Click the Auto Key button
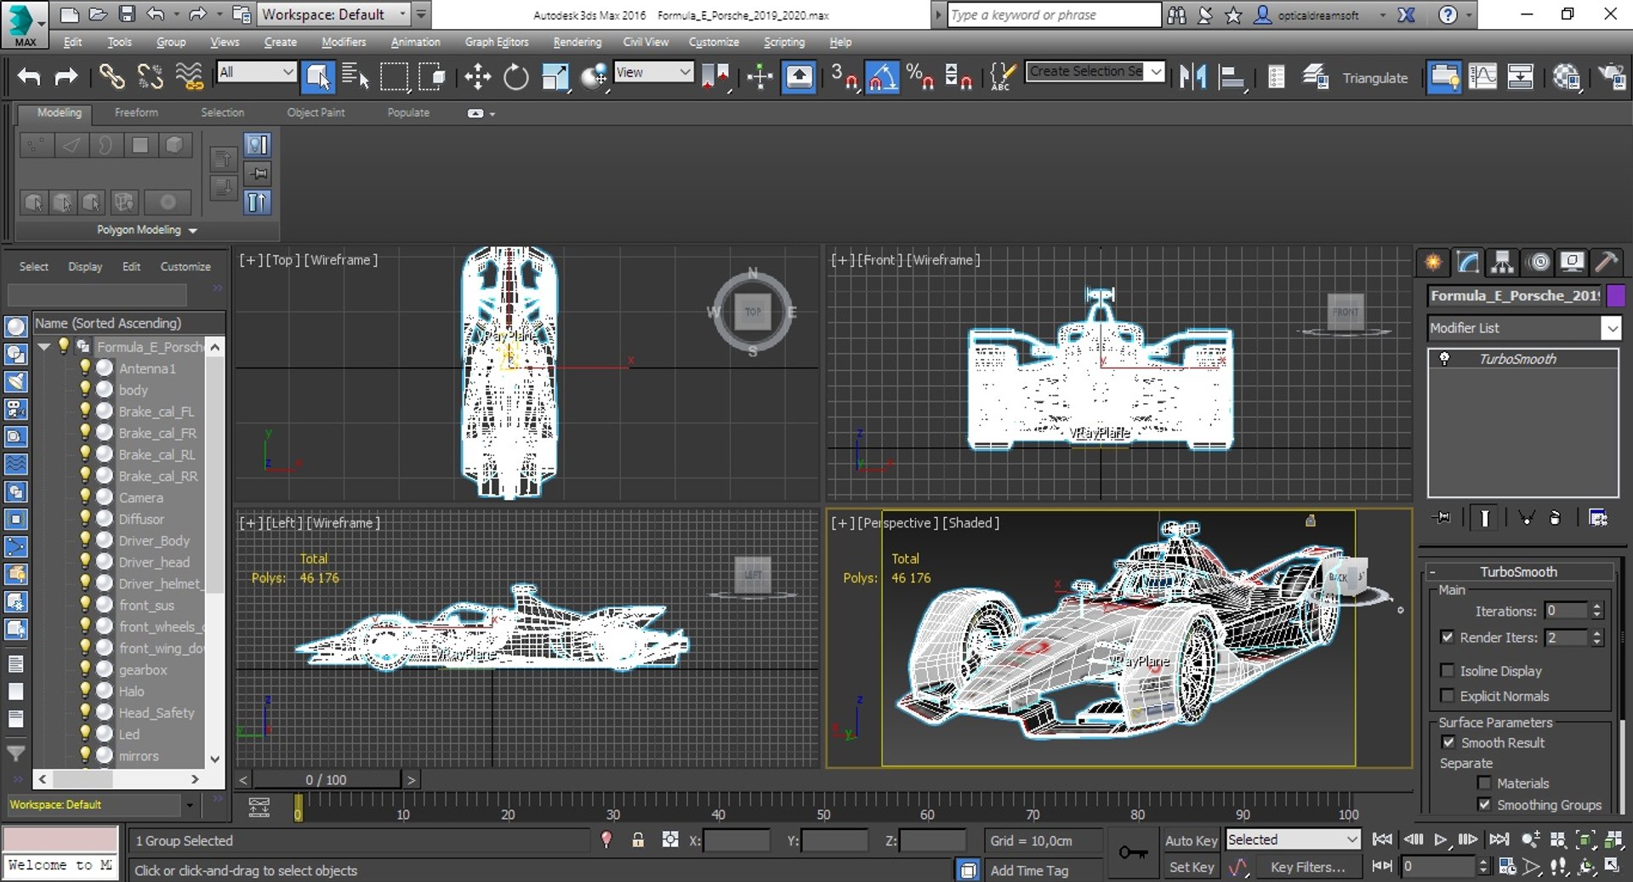The height and width of the screenshot is (882, 1633). pos(1191,840)
